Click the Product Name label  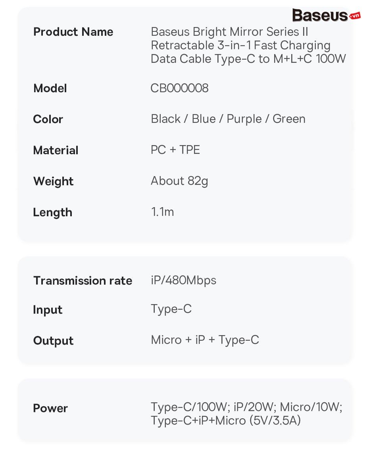click(73, 32)
